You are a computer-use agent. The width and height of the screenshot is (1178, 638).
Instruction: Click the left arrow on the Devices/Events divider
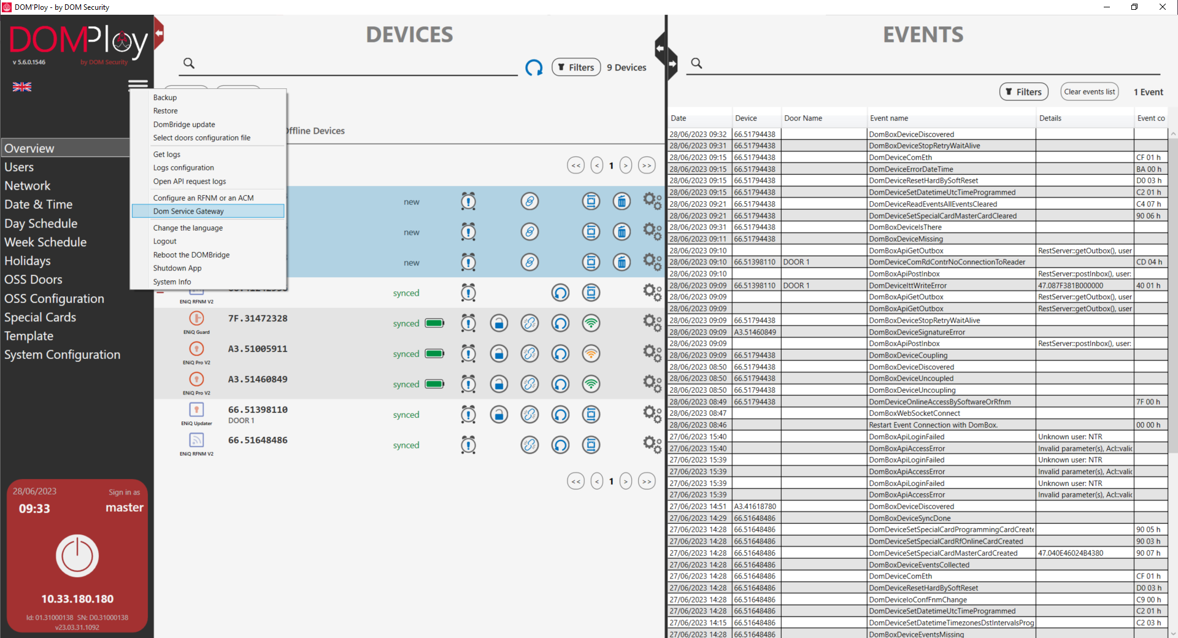click(x=660, y=48)
